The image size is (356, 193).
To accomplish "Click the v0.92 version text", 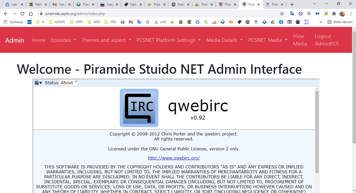I will click(x=198, y=118).
